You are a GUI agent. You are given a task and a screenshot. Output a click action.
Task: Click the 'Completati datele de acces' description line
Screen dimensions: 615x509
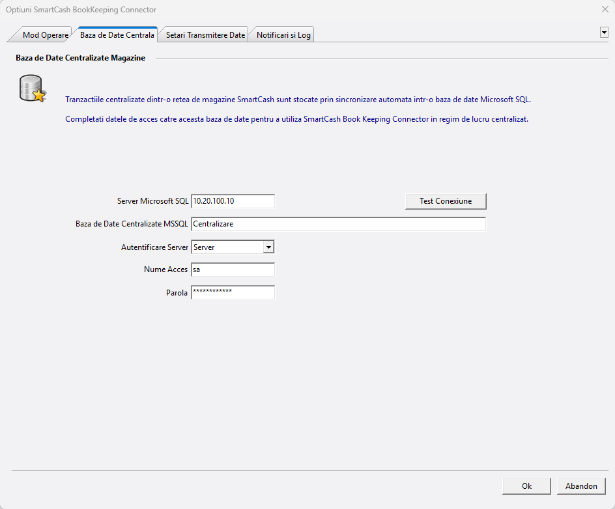click(297, 119)
